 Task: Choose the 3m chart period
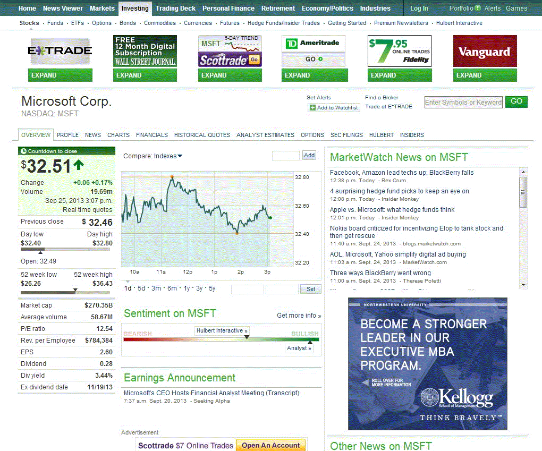point(156,288)
